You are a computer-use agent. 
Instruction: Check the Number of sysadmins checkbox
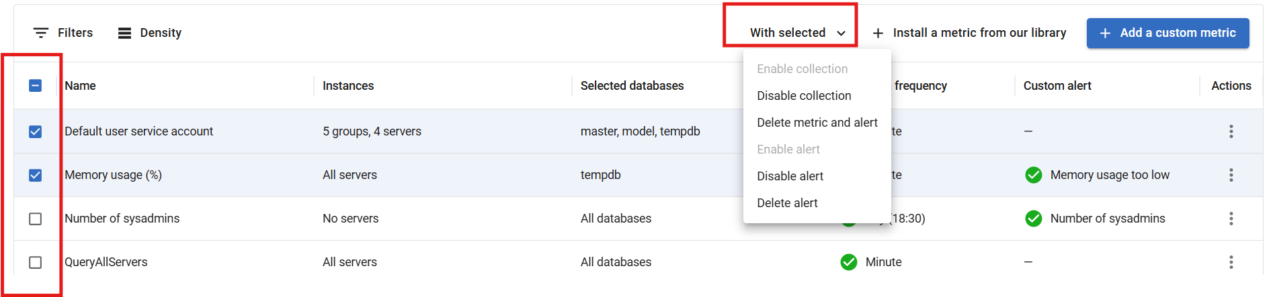[x=36, y=219]
